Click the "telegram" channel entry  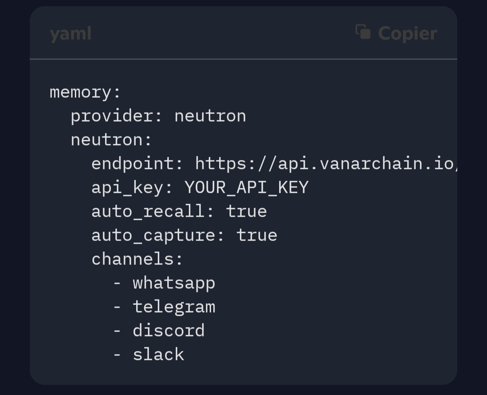[x=174, y=307]
